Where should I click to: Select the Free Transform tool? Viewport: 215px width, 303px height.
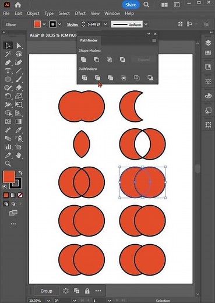click(19, 104)
